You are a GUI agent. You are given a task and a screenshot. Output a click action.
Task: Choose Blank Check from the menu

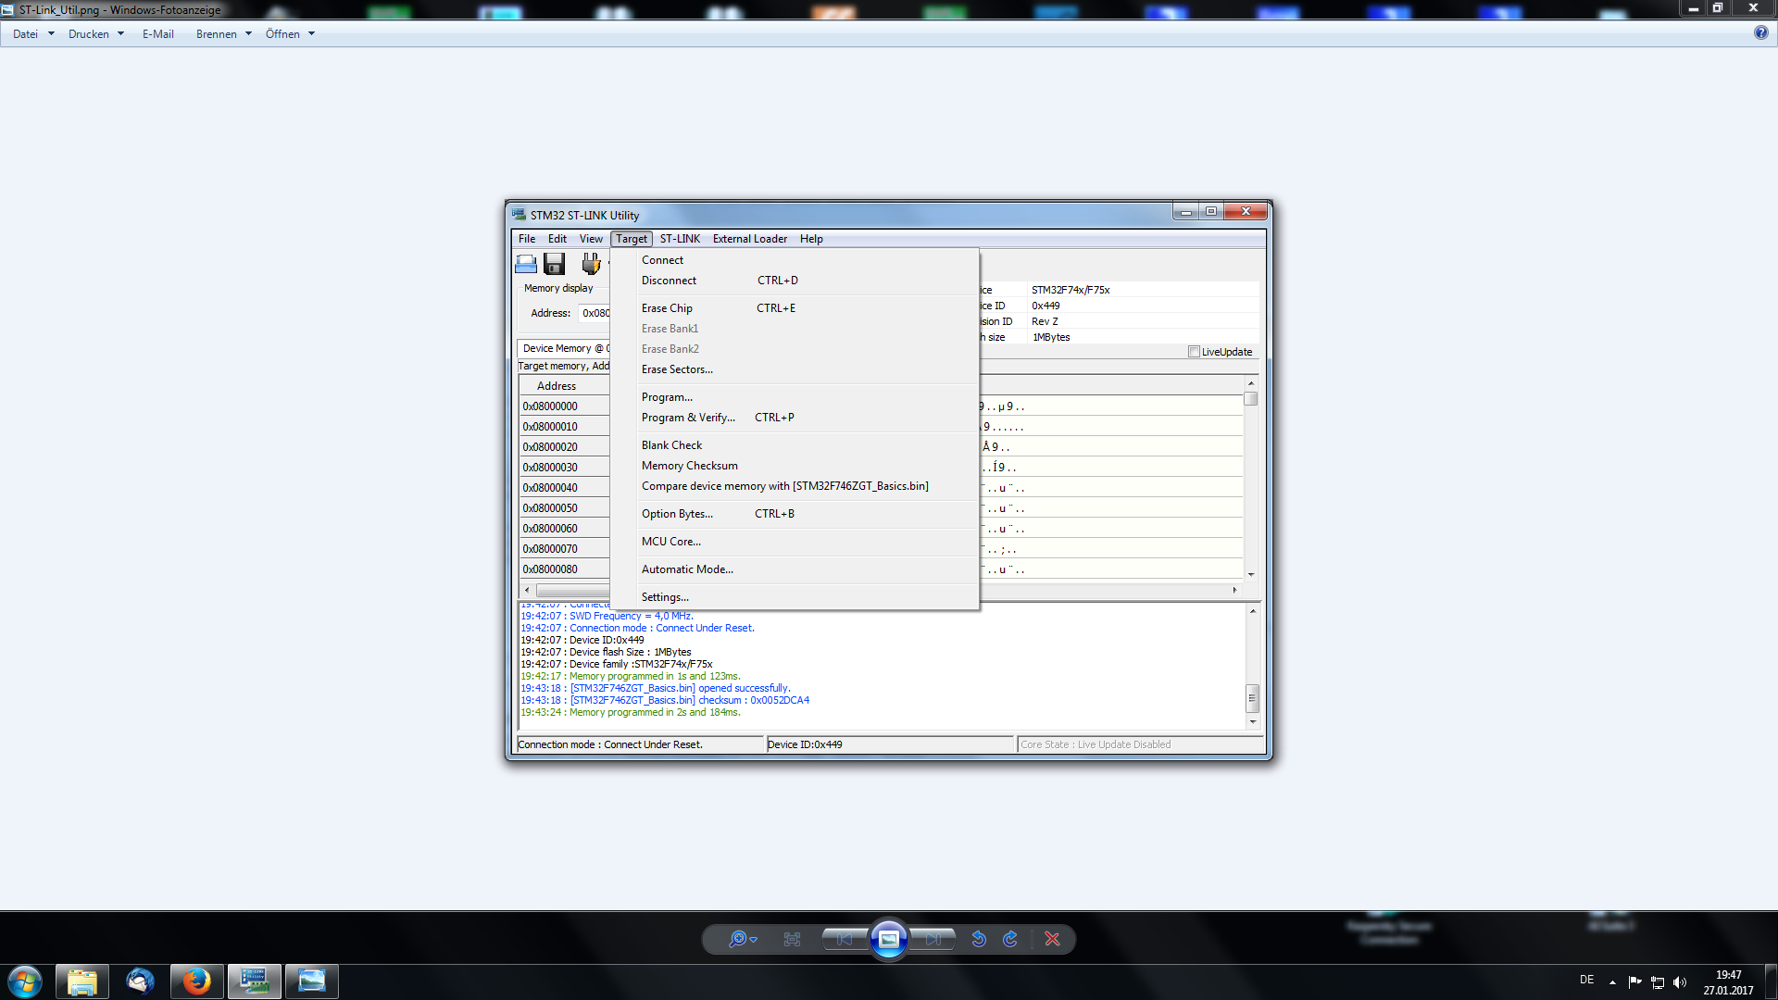click(x=795, y=445)
